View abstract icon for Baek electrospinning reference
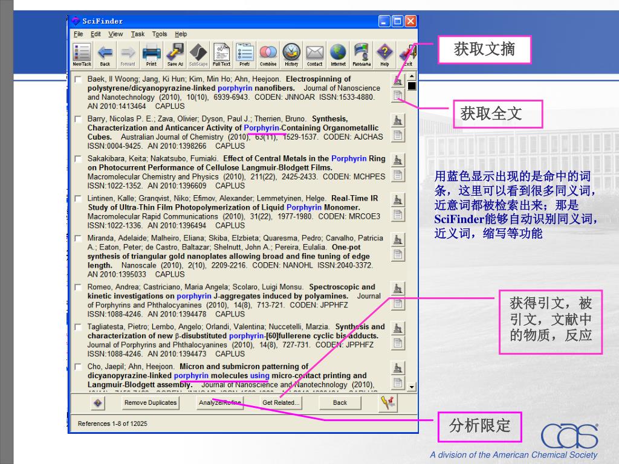The image size is (619, 464). [x=398, y=80]
